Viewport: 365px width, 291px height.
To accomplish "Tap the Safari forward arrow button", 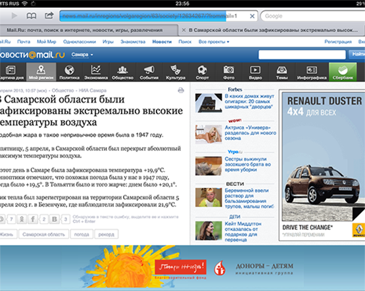I will [14, 16].
